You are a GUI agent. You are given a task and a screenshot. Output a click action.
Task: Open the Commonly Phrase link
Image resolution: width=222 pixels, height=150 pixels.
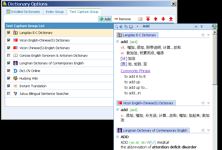tap(135, 71)
